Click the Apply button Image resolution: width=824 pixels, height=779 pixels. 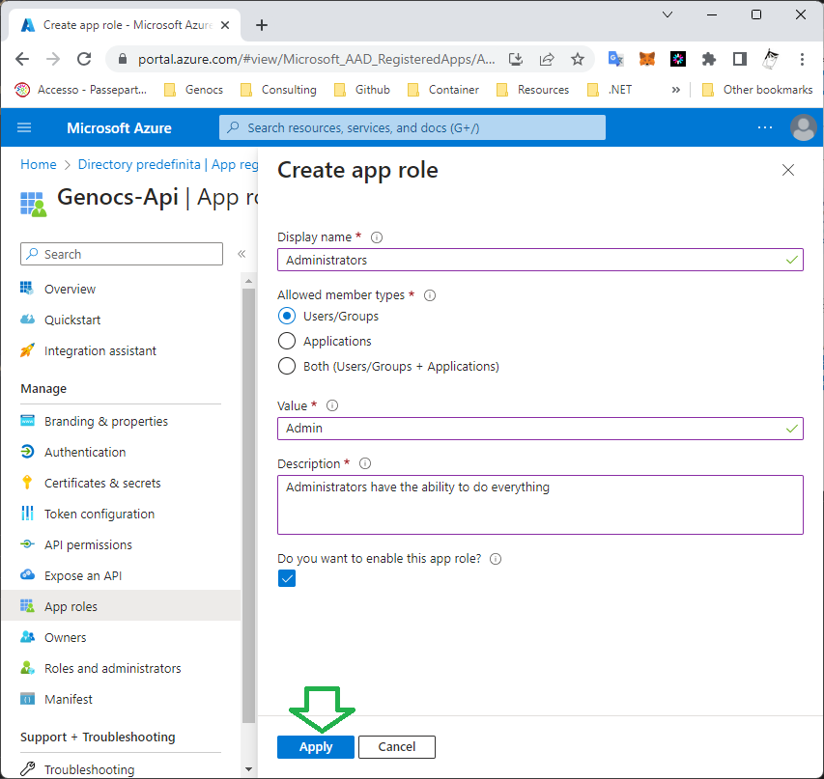point(316,746)
